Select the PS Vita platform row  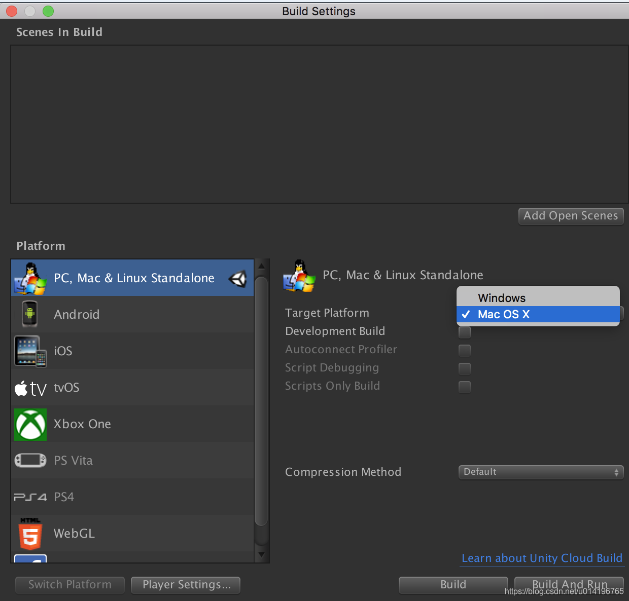132,460
